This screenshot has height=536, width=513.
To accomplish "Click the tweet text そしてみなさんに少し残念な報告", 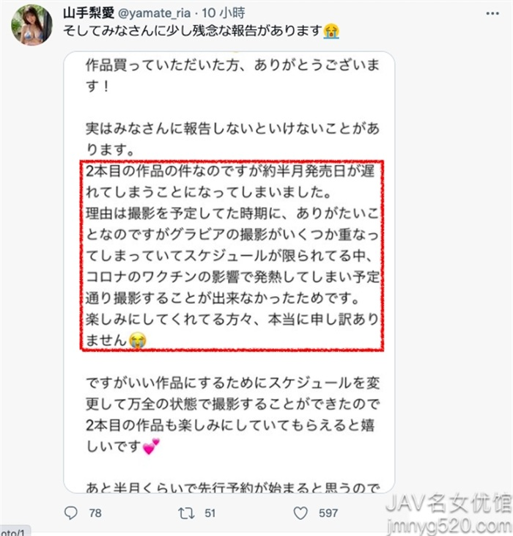I will tap(193, 31).
